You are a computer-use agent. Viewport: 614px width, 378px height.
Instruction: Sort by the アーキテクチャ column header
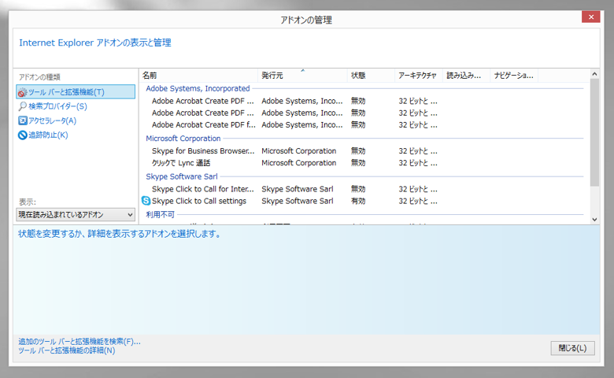419,76
